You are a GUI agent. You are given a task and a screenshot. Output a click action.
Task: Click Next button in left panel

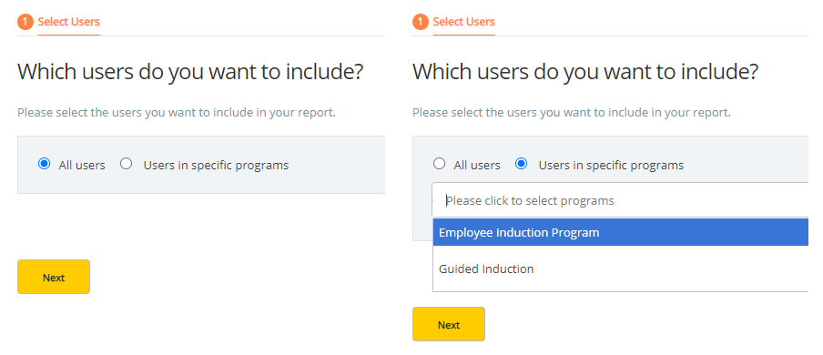click(54, 277)
